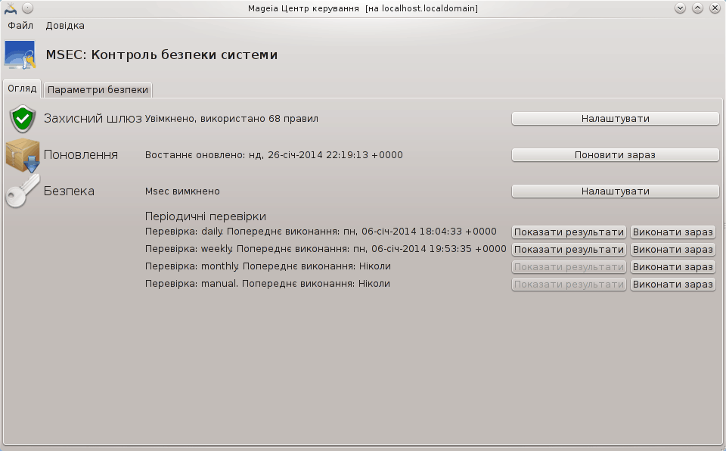Click Налаштувати for Захисний шлюз

616,119
